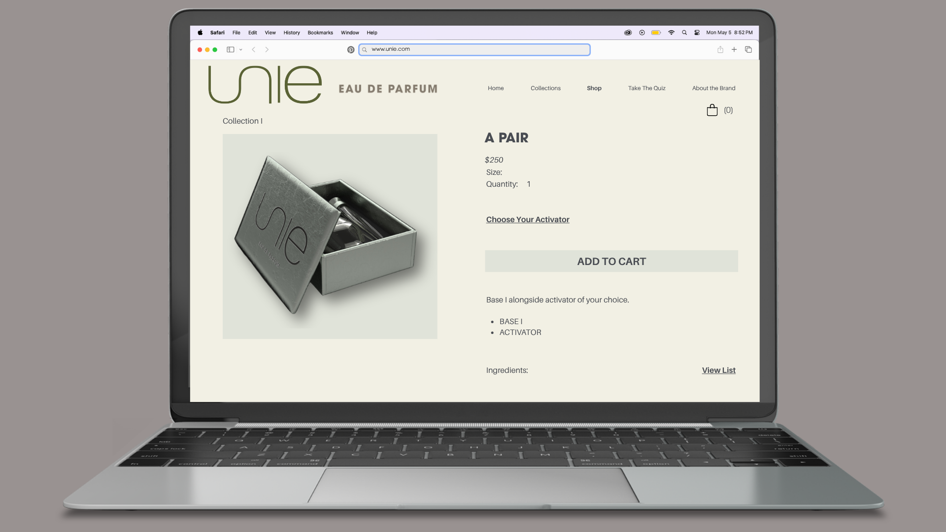Open Take The Quiz page
946x532 pixels.
(x=646, y=88)
